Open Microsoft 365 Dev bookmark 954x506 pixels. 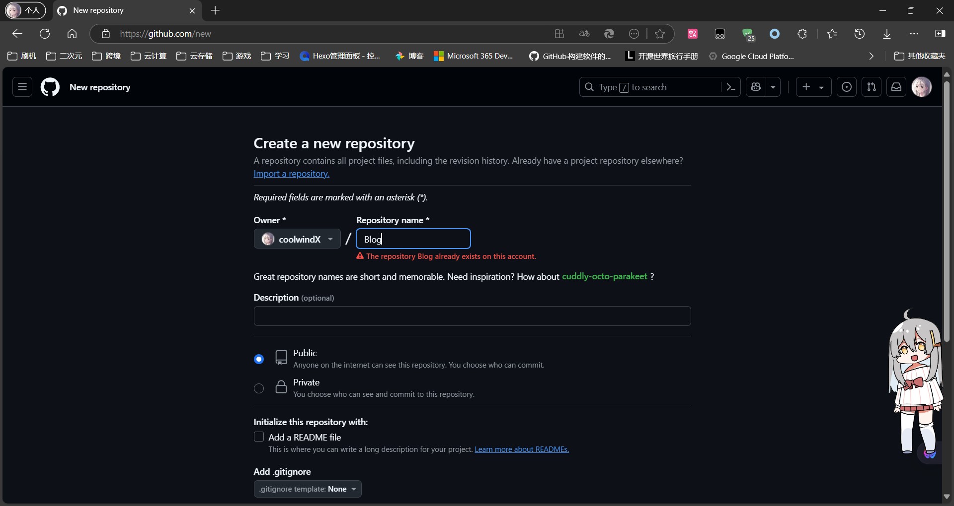click(474, 56)
